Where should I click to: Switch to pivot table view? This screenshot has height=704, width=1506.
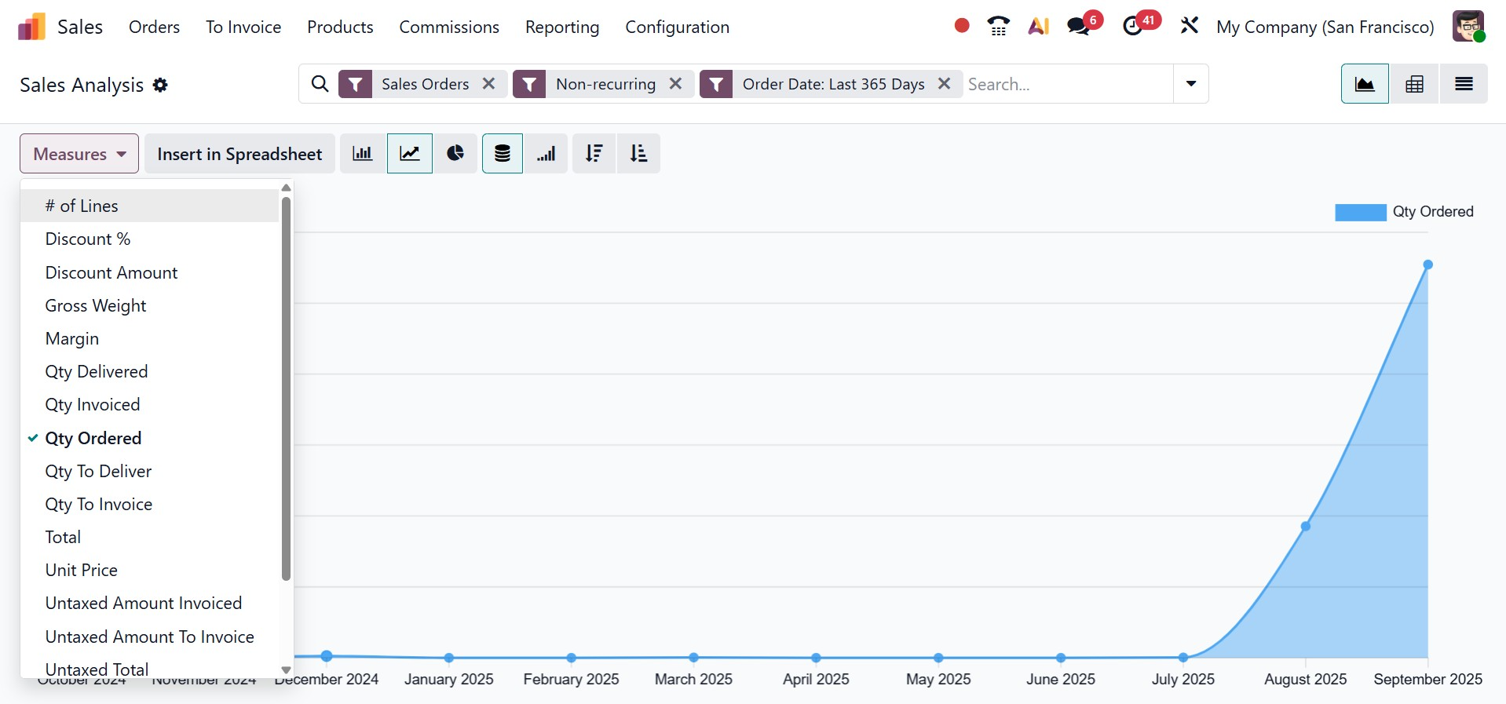pyautogui.click(x=1414, y=84)
